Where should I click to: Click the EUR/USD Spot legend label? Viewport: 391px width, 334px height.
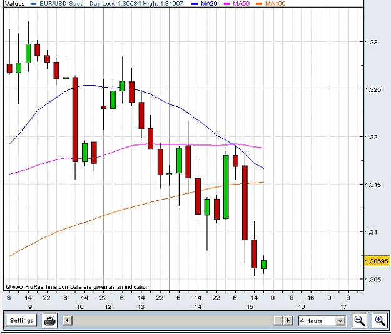(61, 4)
